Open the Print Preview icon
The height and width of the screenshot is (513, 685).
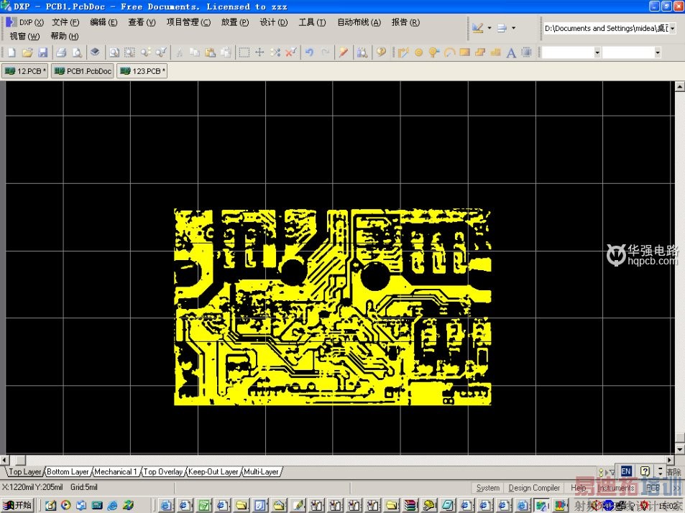76,52
